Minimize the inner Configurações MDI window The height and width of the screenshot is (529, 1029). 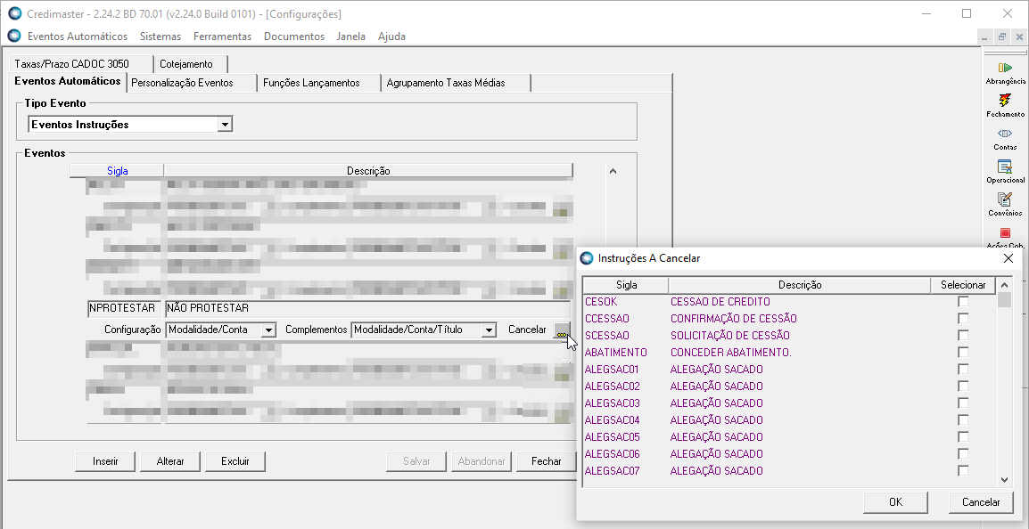point(986,37)
